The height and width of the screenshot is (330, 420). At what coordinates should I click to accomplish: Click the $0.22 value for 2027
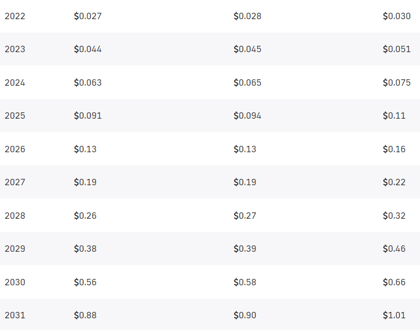394,182
